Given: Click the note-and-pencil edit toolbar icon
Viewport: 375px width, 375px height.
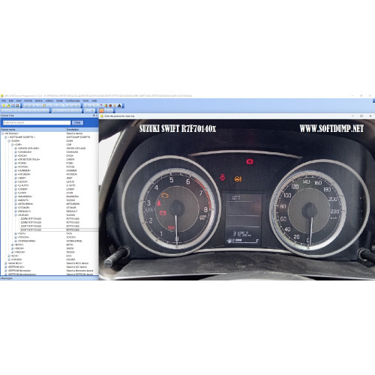Looking at the screenshot, I should (x=44, y=106).
